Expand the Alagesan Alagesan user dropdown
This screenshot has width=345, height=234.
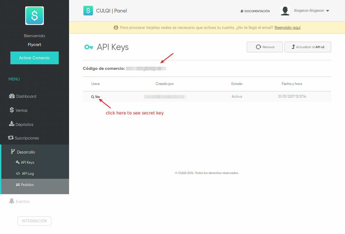coord(311,11)
